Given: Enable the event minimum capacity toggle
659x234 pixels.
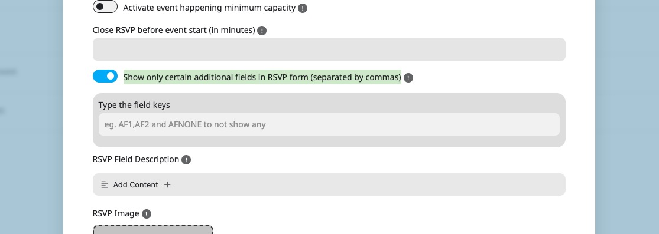Looking at the screenshot, I should coord(105,6).
